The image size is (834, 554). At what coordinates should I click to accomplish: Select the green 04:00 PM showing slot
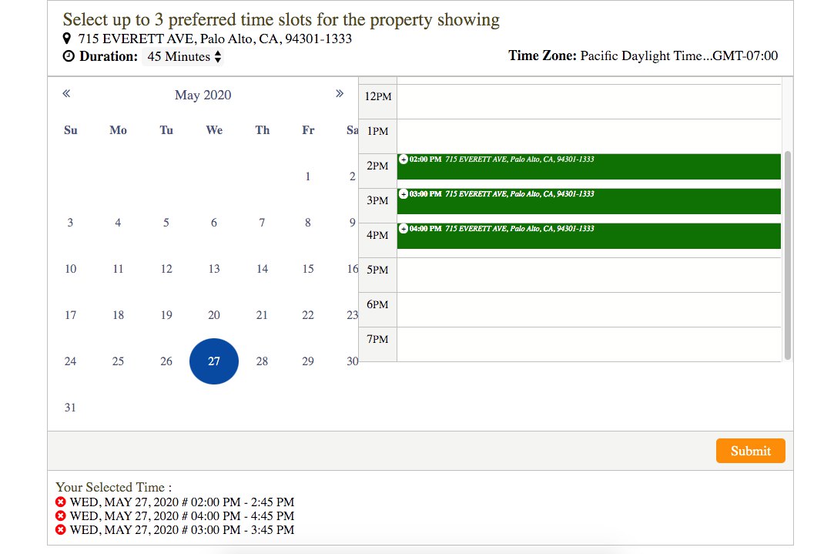pyautogui.click(x=589, y=236)
